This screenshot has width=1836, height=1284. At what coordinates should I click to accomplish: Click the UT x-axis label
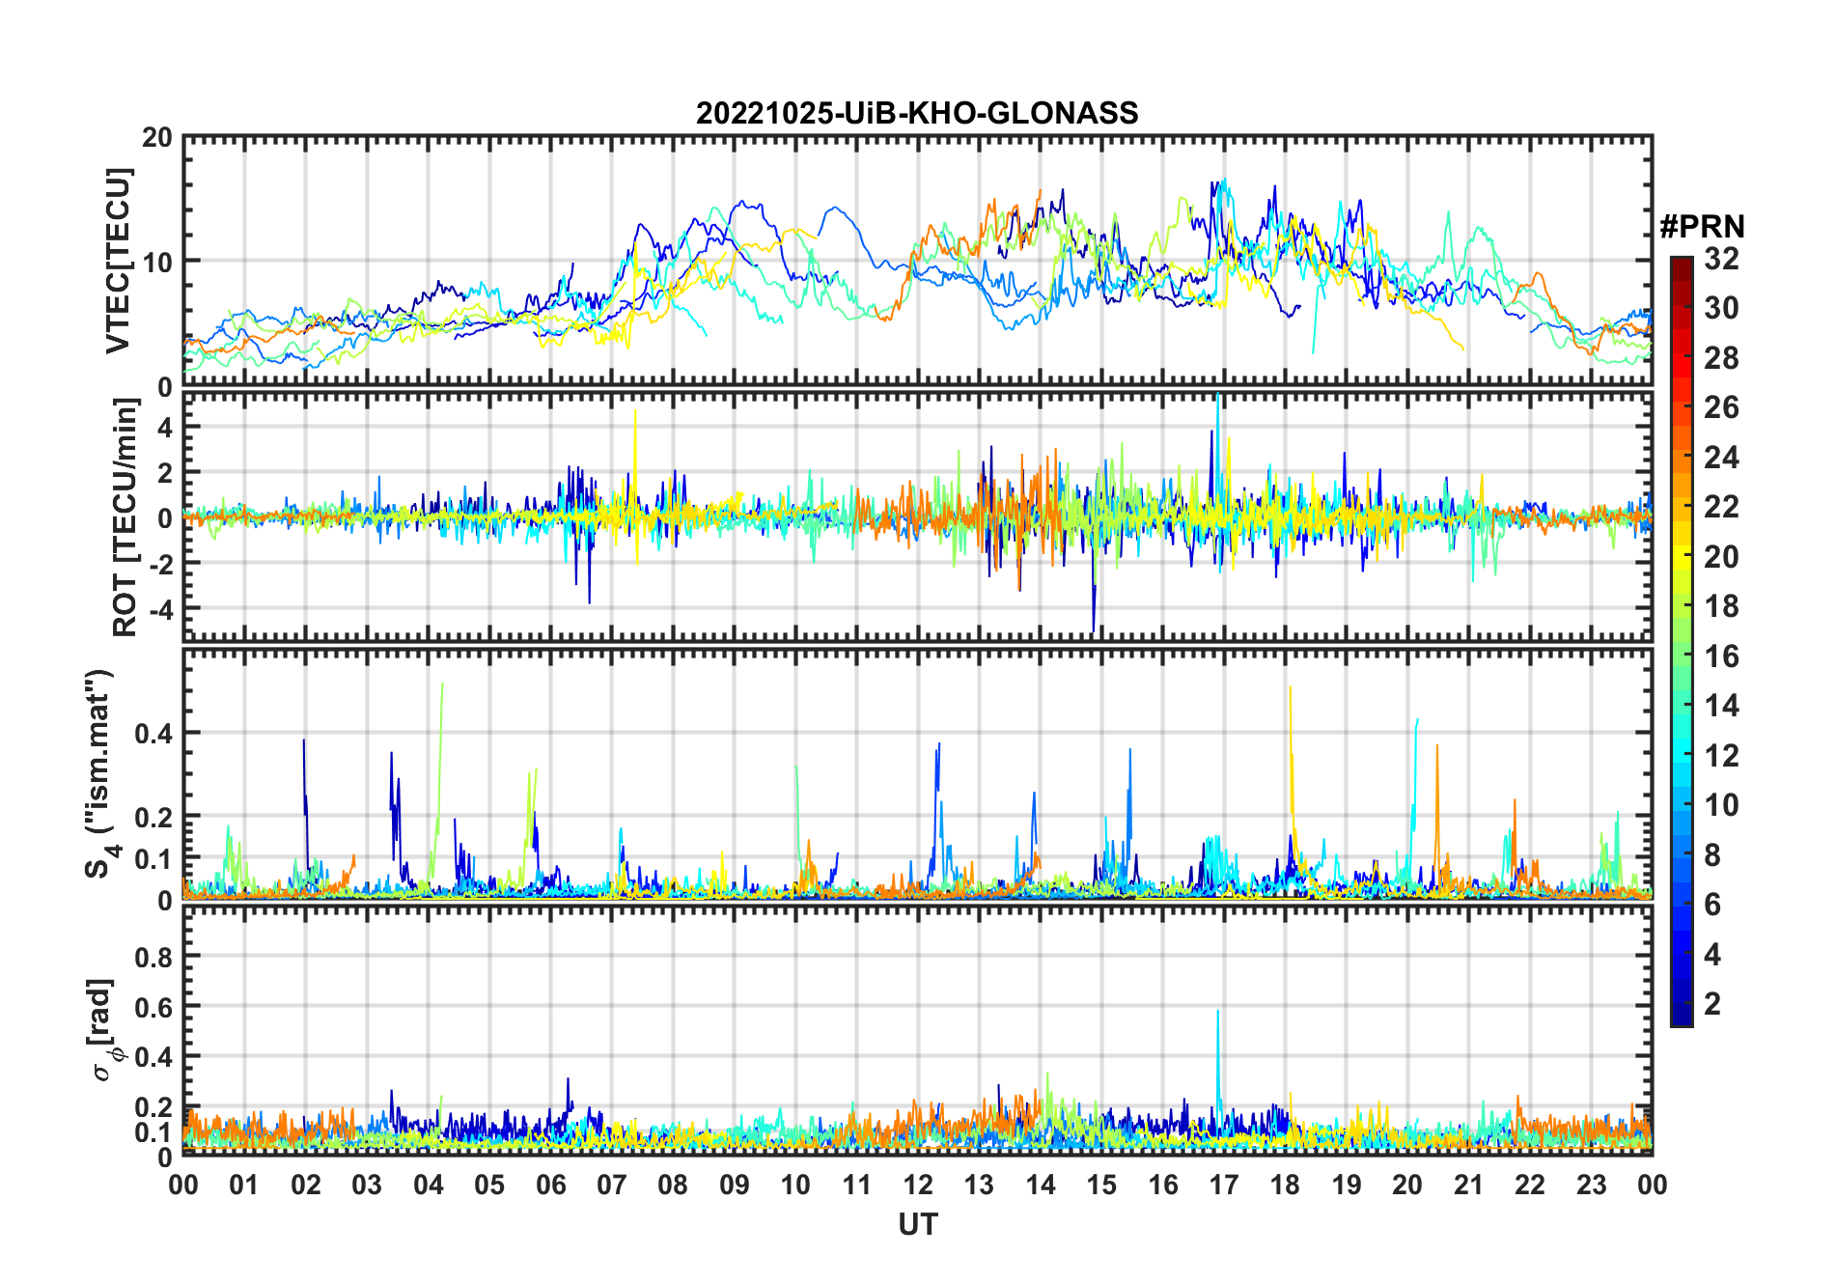pos(917,1224)
